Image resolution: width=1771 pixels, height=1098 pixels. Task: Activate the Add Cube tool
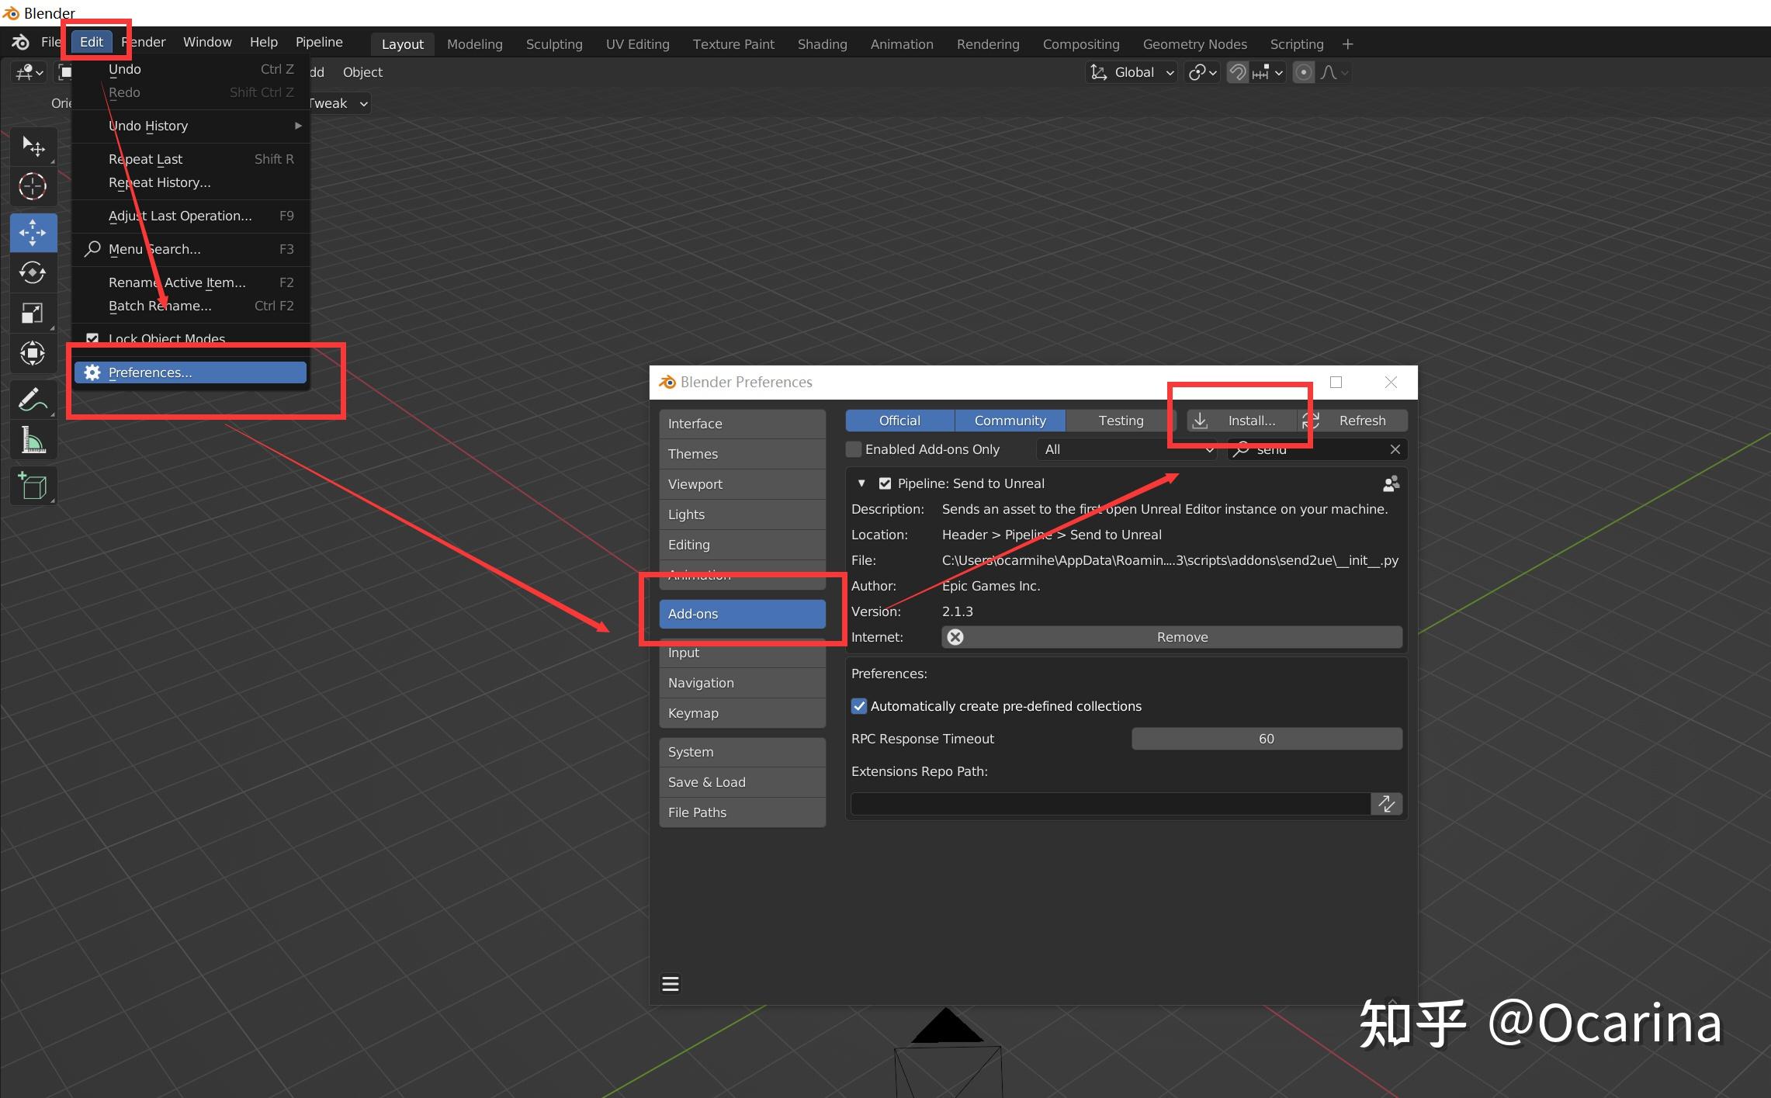[x=33, y=486]
